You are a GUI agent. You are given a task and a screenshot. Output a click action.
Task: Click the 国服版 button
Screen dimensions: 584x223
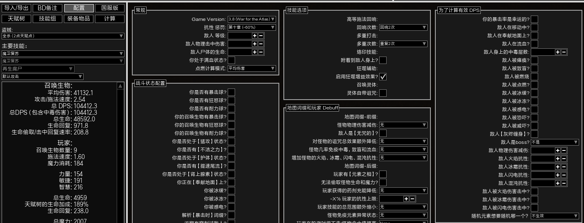(x=110, y=8)
